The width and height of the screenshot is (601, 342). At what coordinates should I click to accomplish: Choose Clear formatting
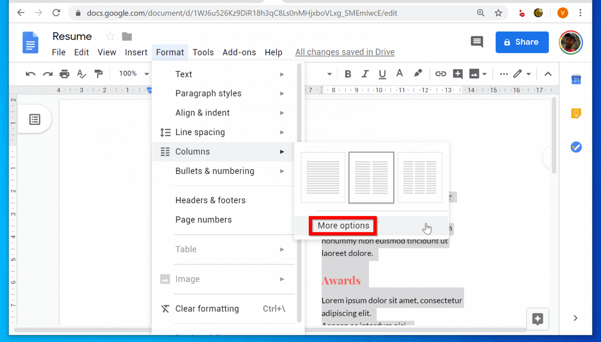pos(223,309)
